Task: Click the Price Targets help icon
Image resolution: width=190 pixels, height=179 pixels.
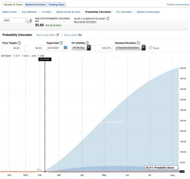Action: [19, 43]
